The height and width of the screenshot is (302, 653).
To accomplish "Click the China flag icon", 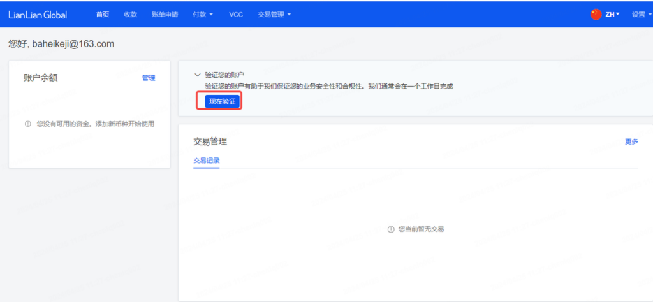I will [596, 14].
